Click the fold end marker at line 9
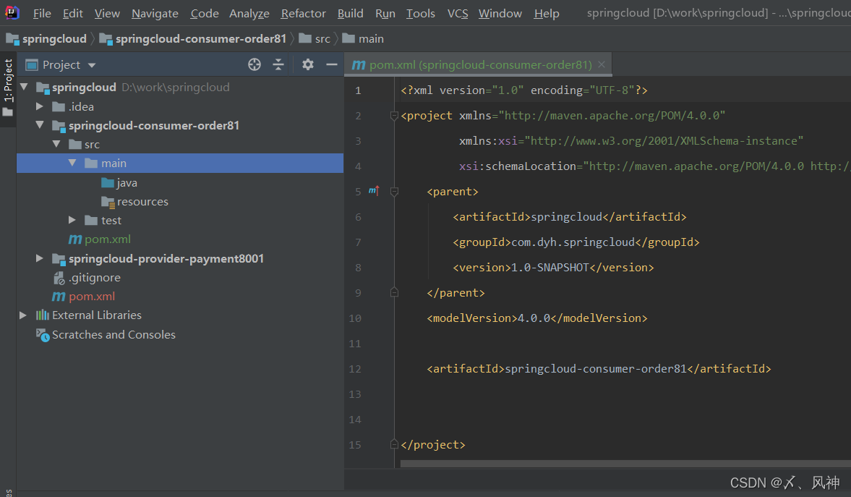The image size is (851, 497). 395,292
